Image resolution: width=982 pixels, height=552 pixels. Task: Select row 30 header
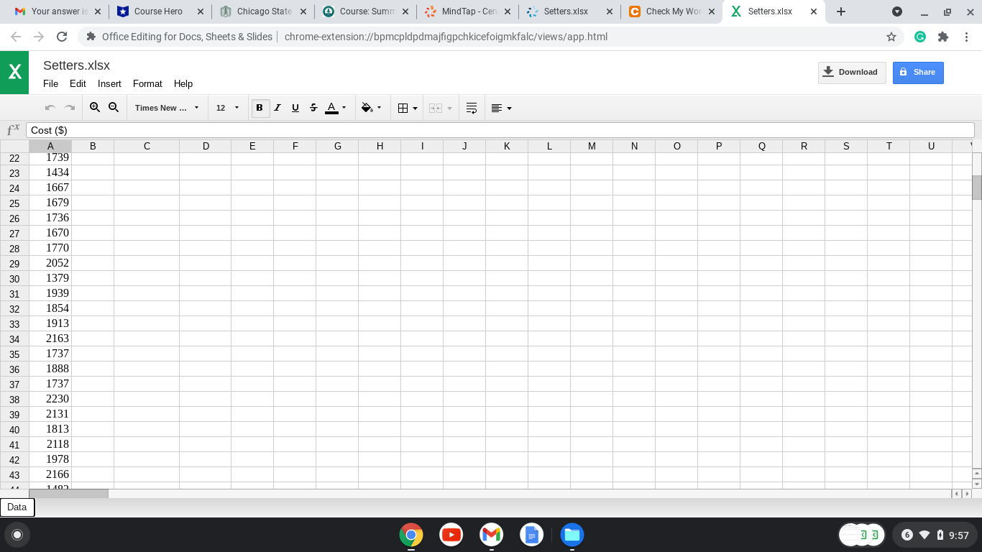[x=14, y=279]
